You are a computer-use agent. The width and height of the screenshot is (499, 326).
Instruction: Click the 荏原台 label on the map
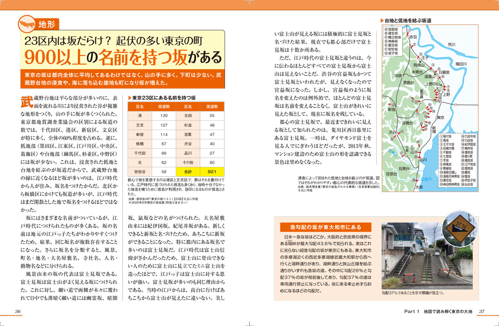coord(391,174)
